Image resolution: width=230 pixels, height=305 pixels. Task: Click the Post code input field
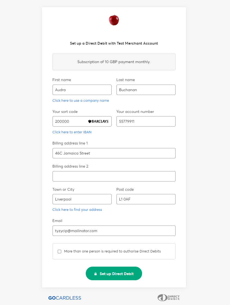point(146,199)
